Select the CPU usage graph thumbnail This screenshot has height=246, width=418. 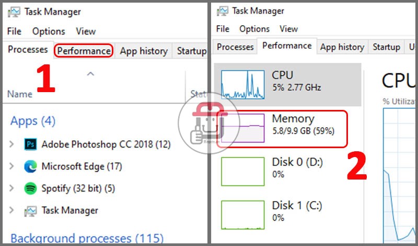242,84
